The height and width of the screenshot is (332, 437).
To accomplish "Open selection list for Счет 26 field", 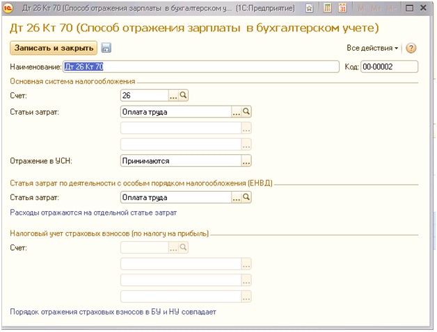I will pyautogui.click(x=173, y=95).
